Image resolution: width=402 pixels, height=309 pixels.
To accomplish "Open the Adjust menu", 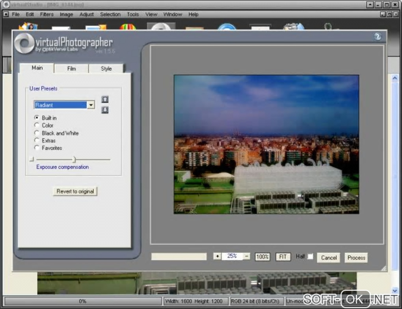I will coord(86,14).
